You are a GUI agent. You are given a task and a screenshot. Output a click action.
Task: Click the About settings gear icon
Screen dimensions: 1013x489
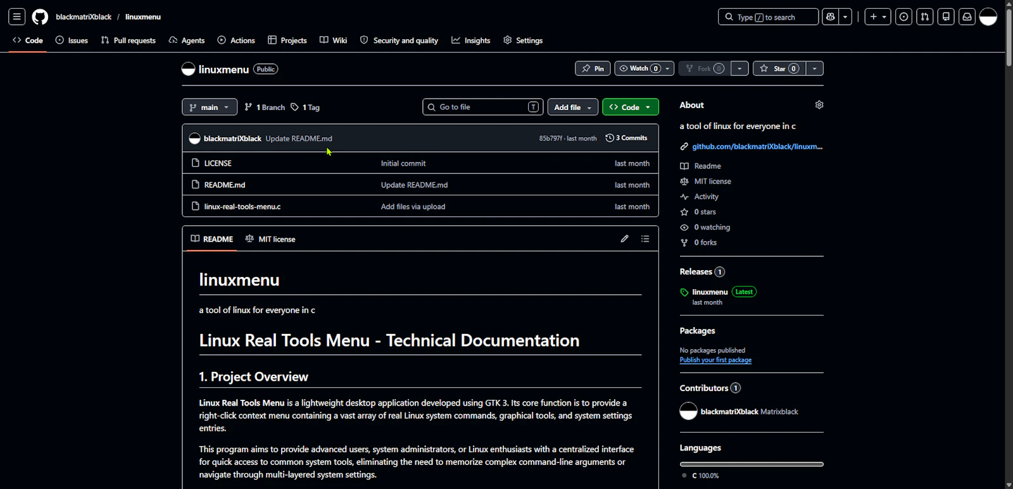(x=819, y=105)
